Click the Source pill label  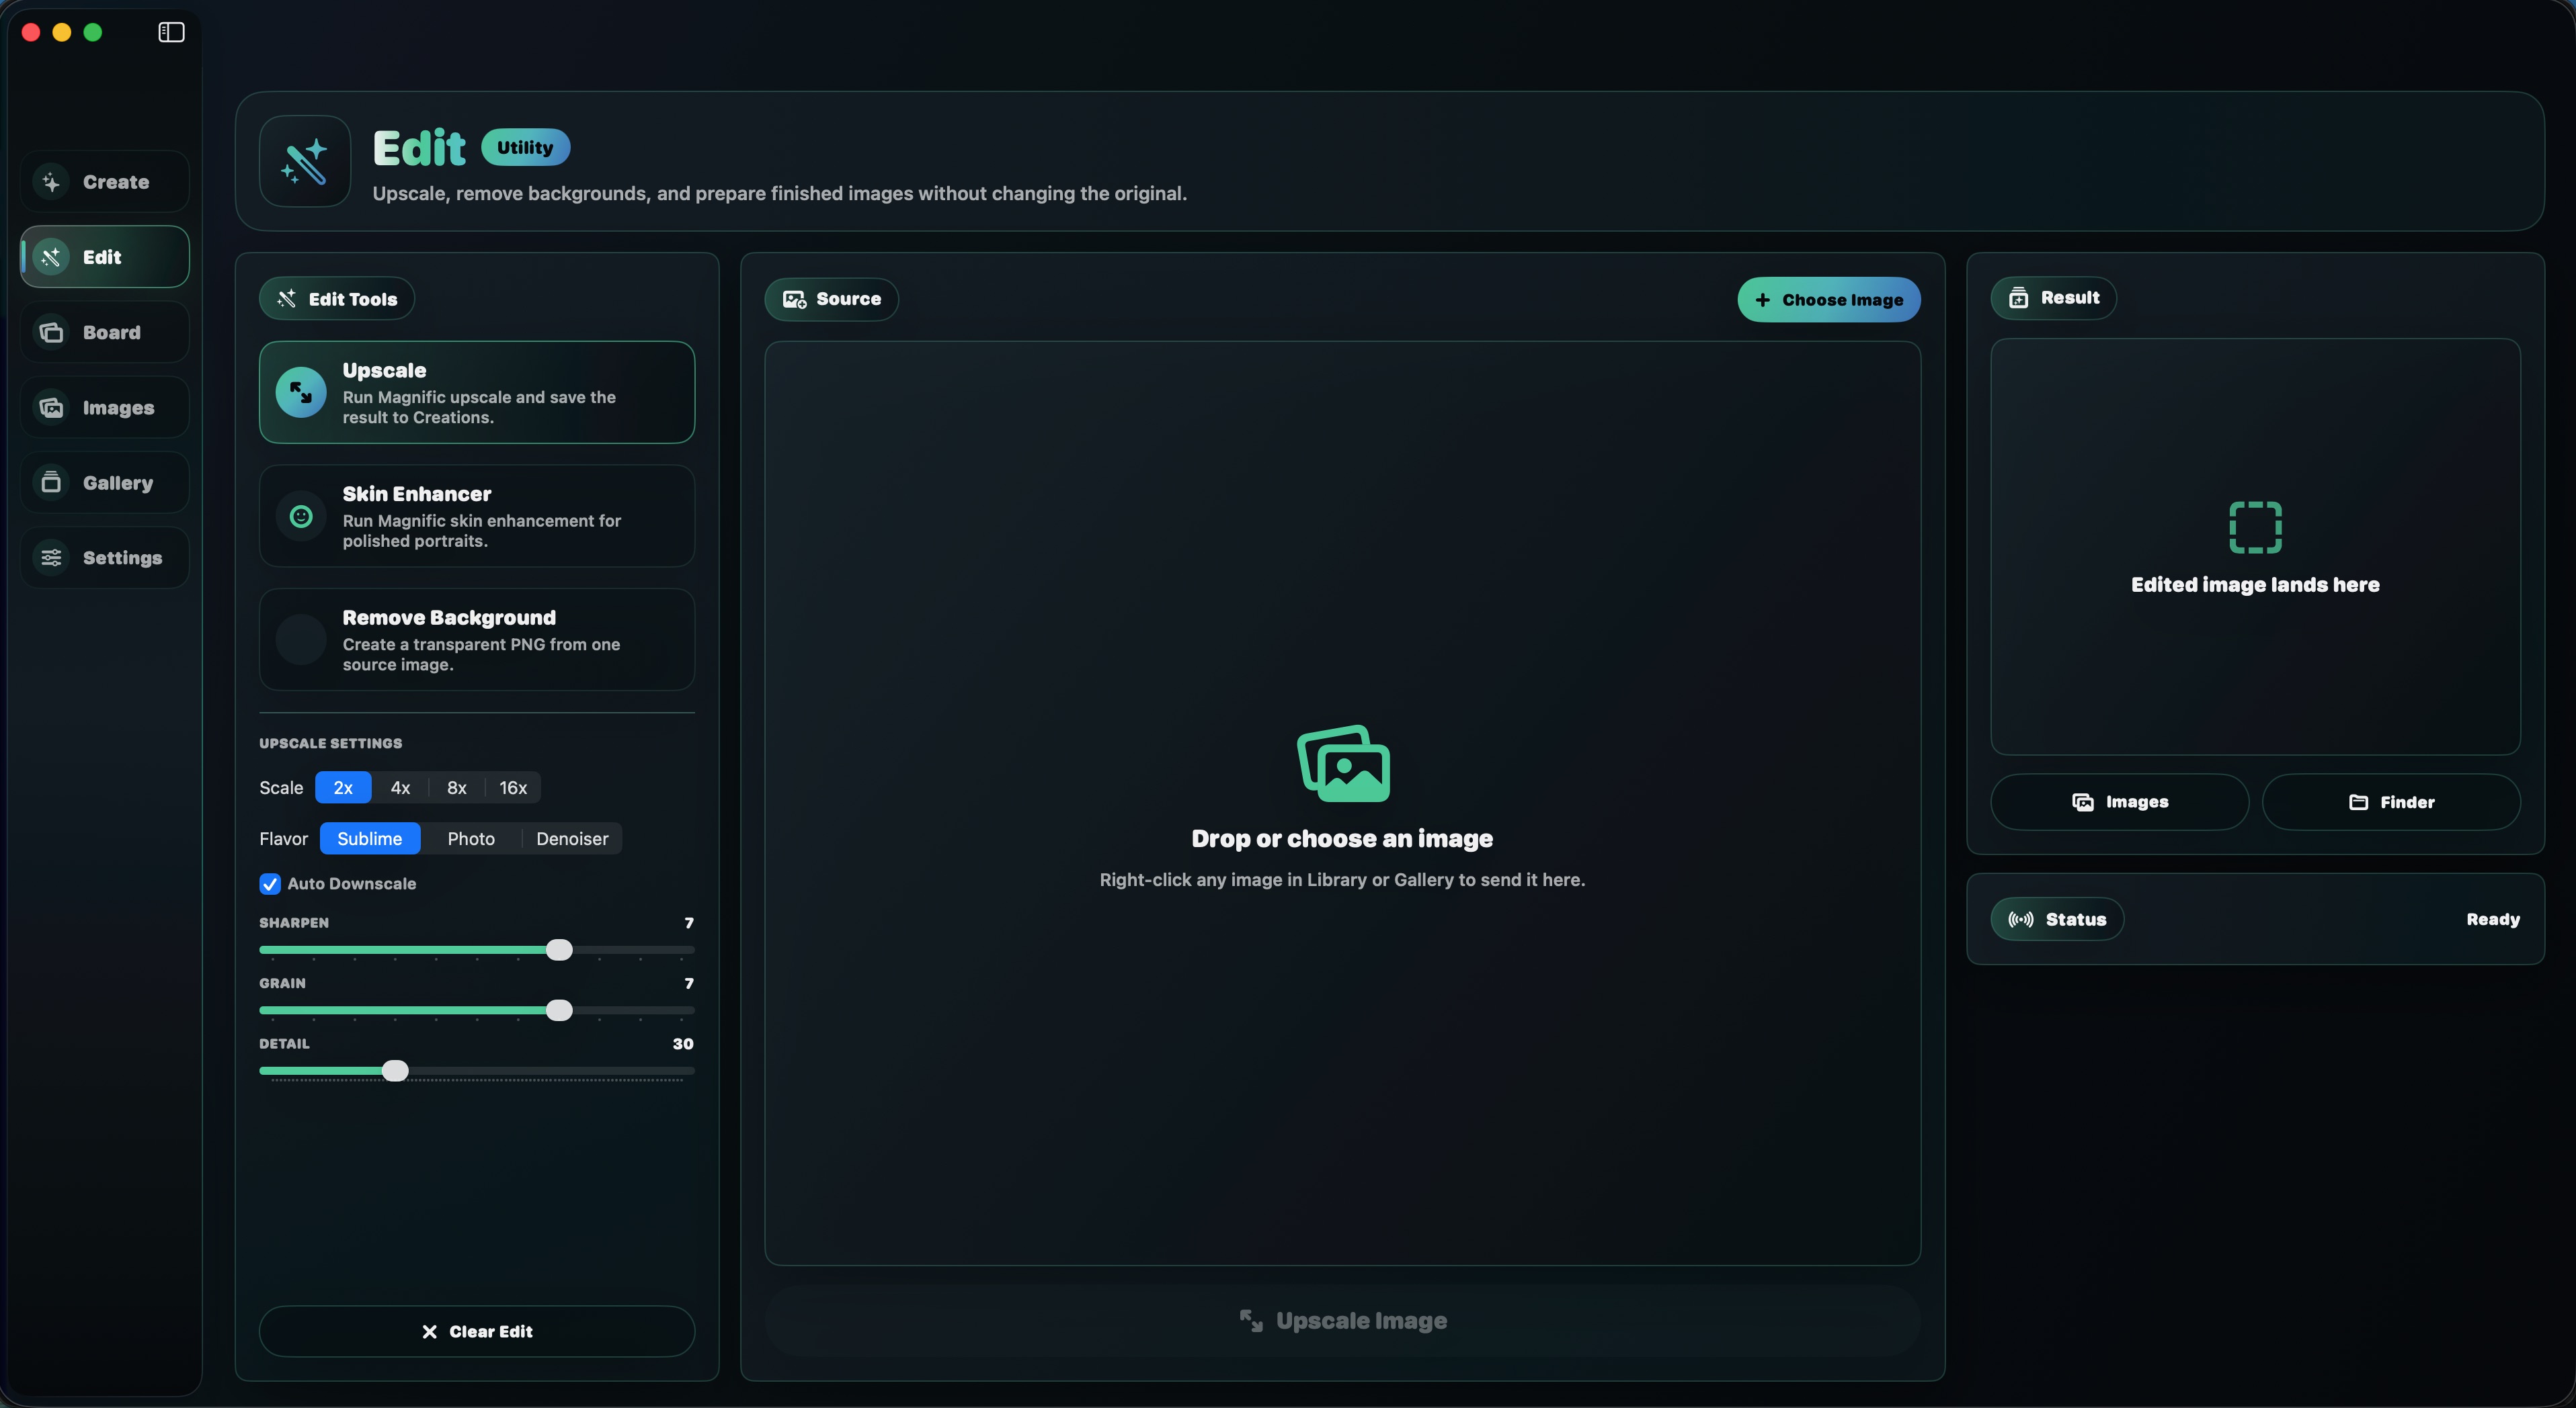[832, 299]
